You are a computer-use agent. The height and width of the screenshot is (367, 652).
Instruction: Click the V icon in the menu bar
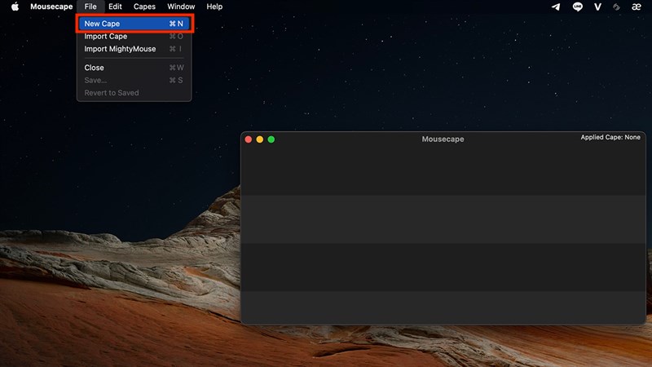[597, 7]
